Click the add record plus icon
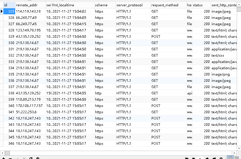The width and height of the screenshot is (241, 159). [3, 158]
